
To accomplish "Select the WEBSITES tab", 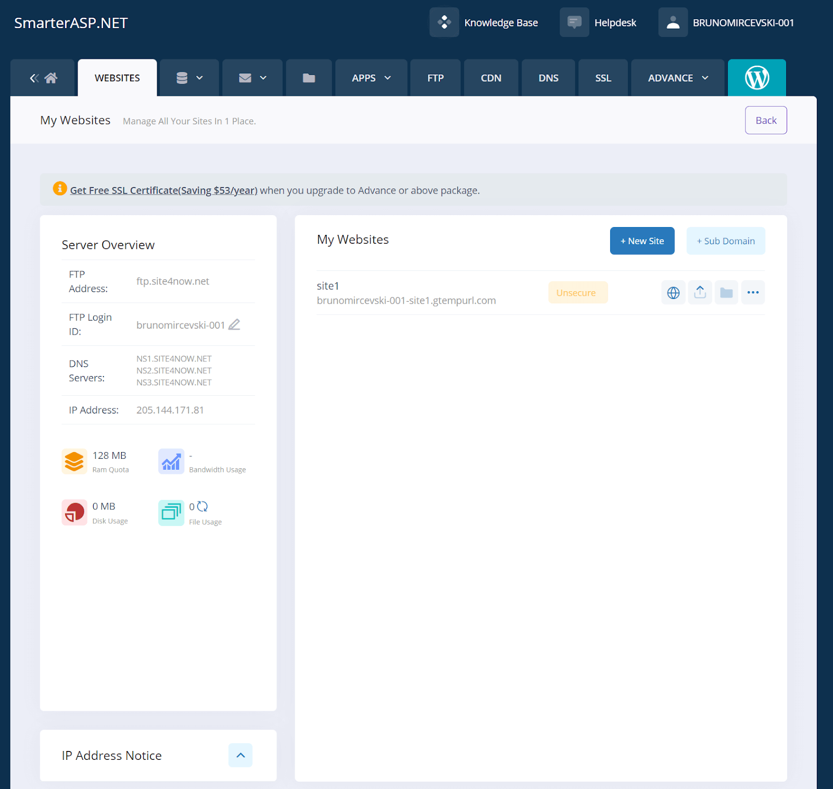I will (117, 78).
